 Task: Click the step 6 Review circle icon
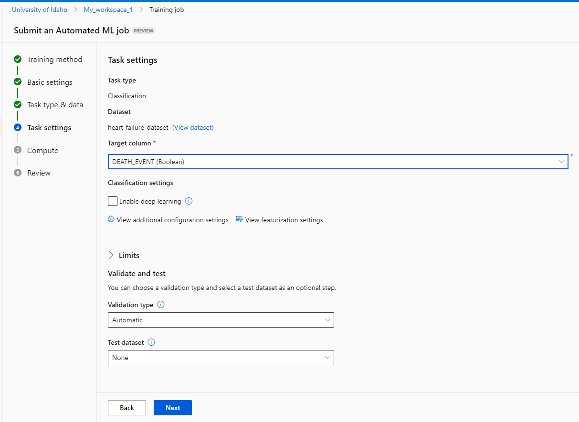click(18, 173)
